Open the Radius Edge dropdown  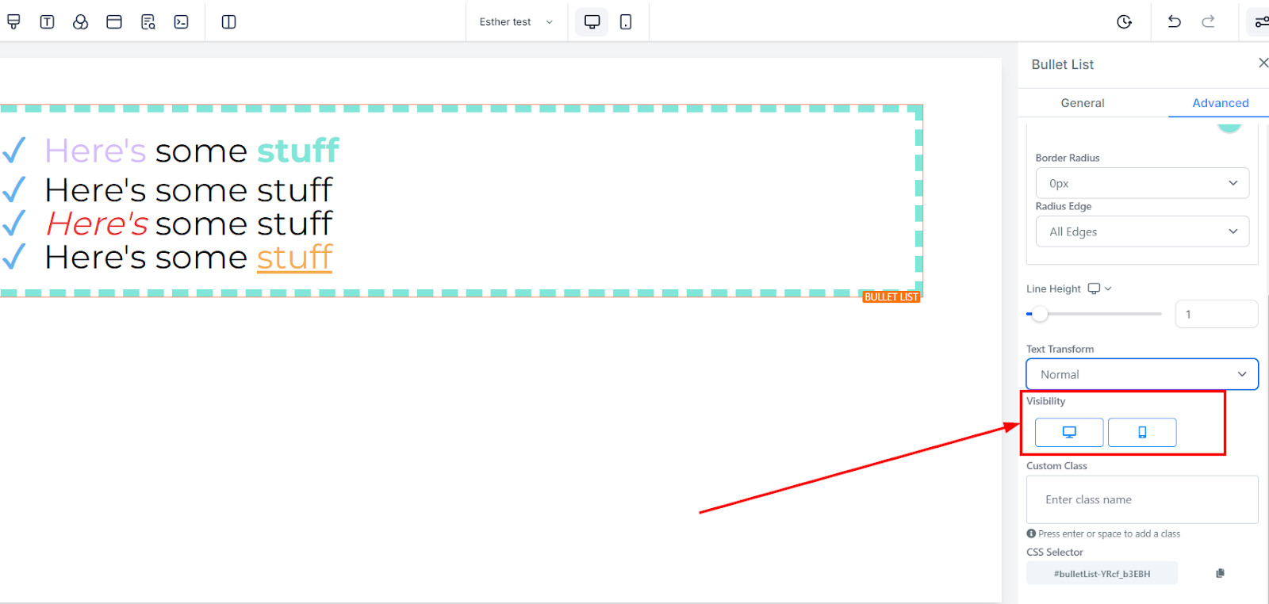1142,231
